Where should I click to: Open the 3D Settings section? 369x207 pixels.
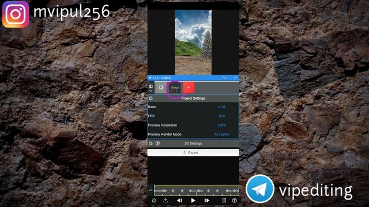193,143
